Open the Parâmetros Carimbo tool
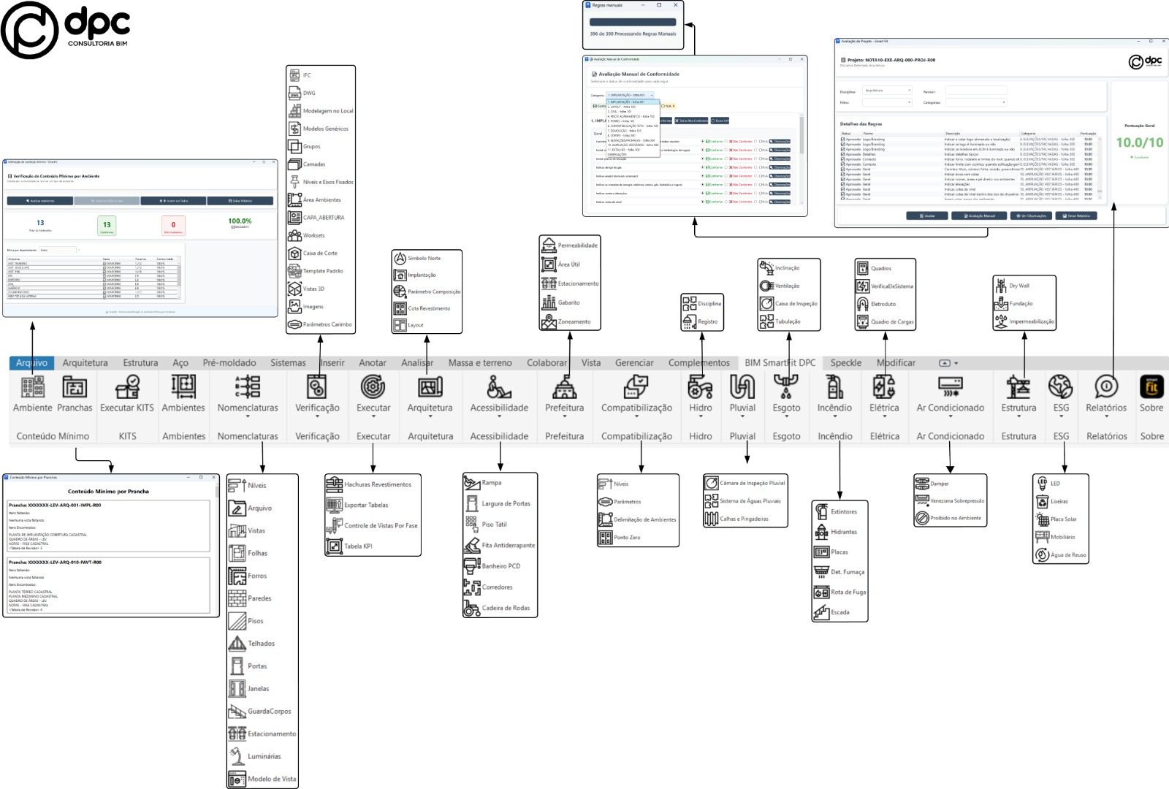 pyautogui.click(x=321, y=324)
